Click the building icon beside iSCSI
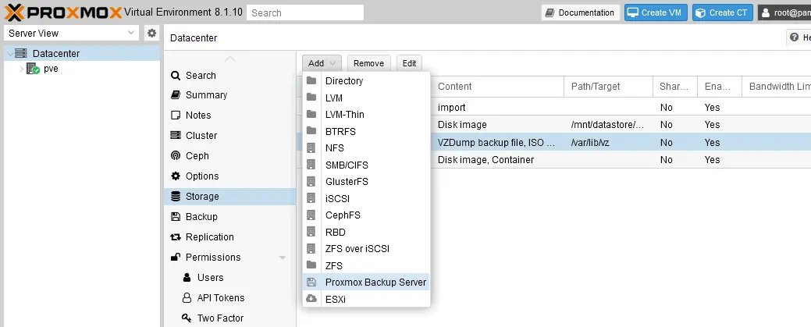This screenshot has height=327, width=811. [311, 198]
